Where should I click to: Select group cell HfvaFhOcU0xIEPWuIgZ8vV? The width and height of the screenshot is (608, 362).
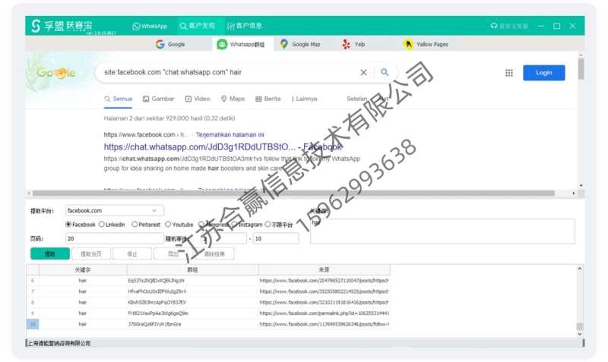[x=192, y=291]
